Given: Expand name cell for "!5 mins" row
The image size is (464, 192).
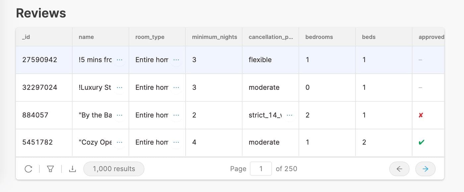Looking at the screenshot, I should 120,60.
